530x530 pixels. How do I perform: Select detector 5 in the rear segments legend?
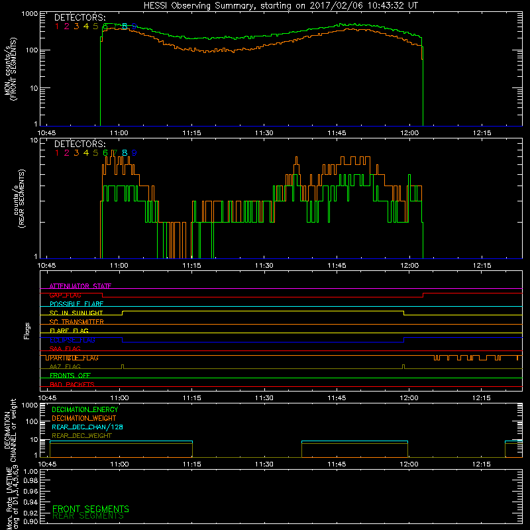pyautogui.click(x=95, y=153)
